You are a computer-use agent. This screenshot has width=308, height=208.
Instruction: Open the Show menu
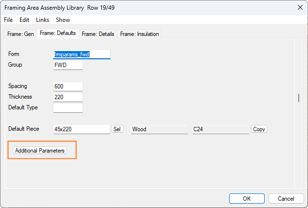tap(63, 20)
